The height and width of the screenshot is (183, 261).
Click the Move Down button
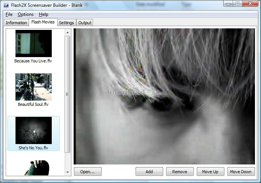241,172
